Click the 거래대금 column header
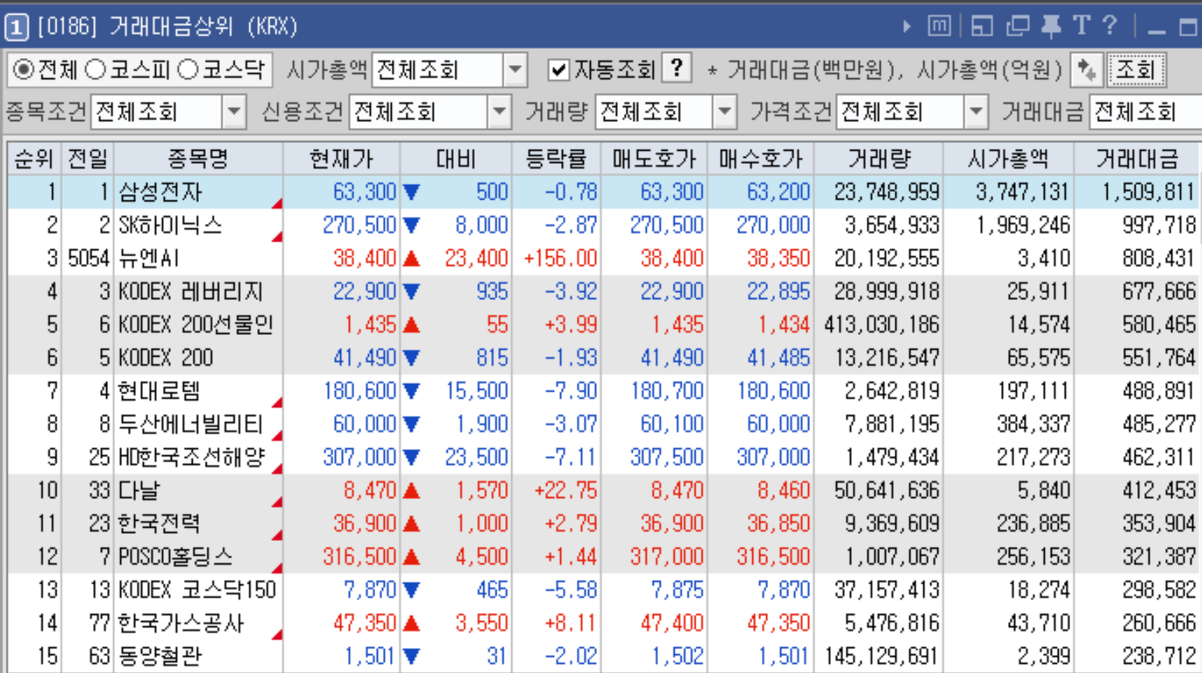This screenshot has width=1202, height=673. coord(1137,159)
